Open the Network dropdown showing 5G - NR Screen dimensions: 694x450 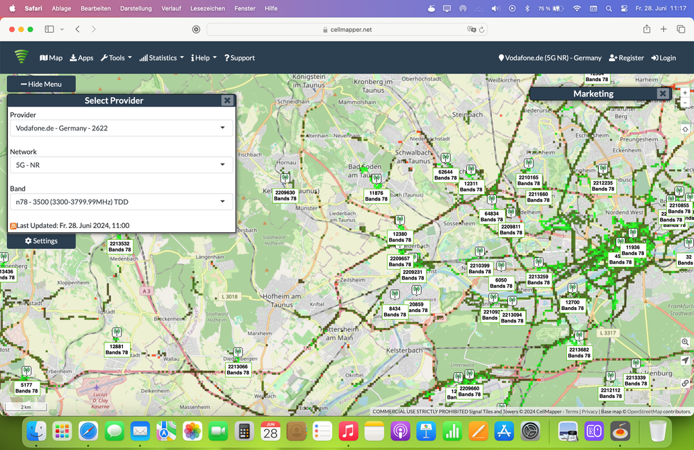coord(121,165)
